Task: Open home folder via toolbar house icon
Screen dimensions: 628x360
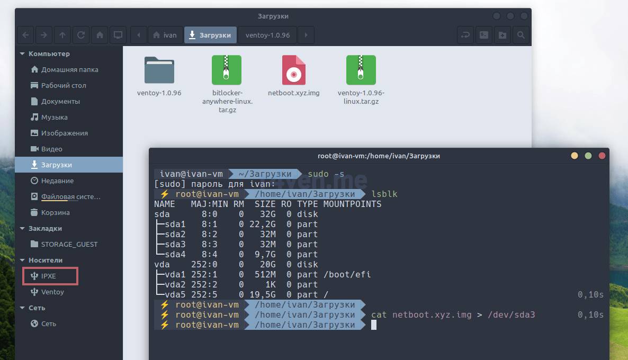Action: [100, 35]
